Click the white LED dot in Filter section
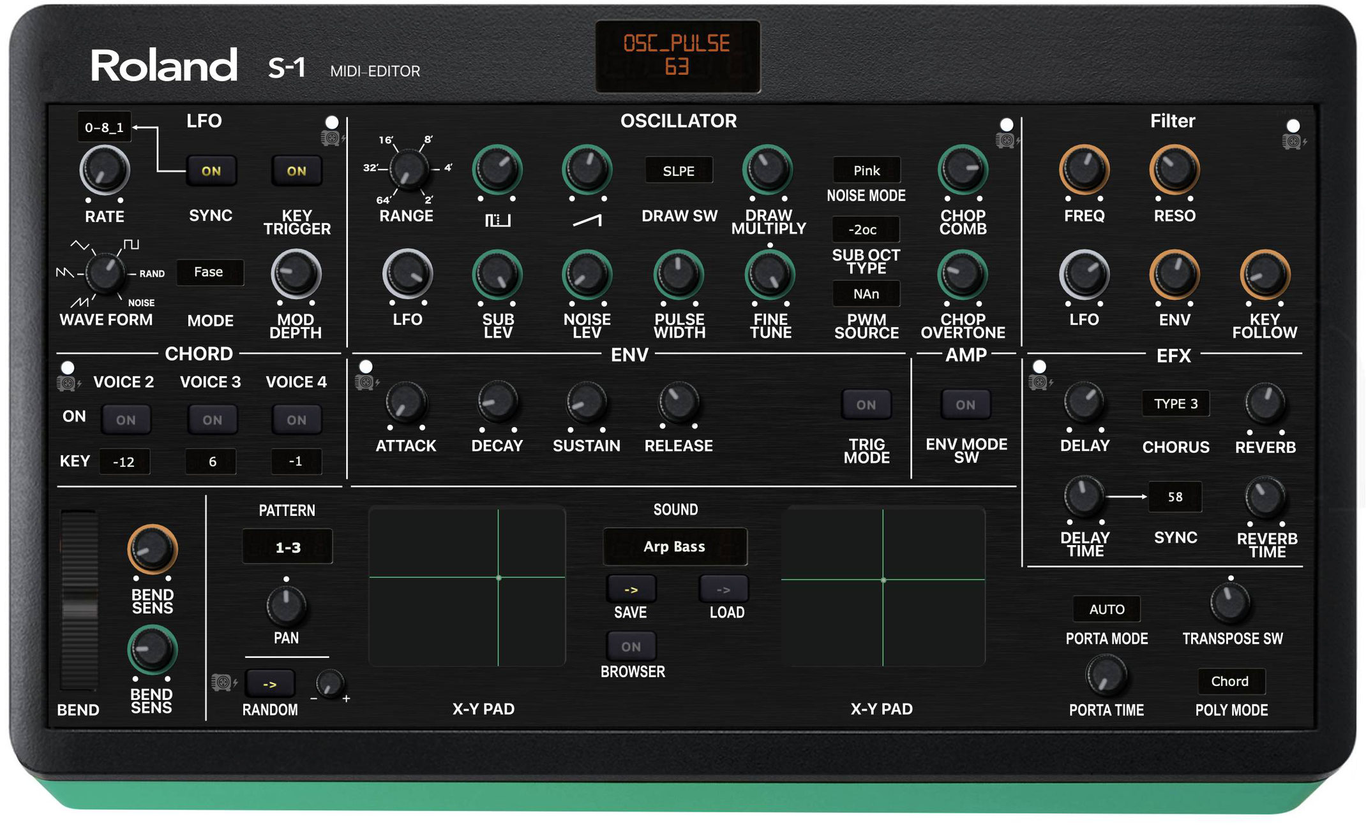Screen dimensions: 1366x825 pos(1293,126)
